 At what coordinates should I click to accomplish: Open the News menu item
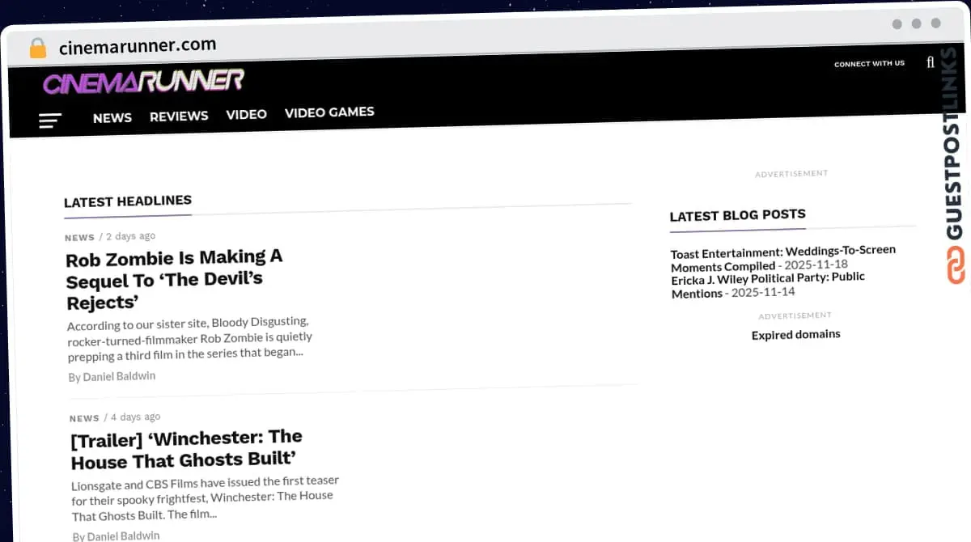(112, 118)
